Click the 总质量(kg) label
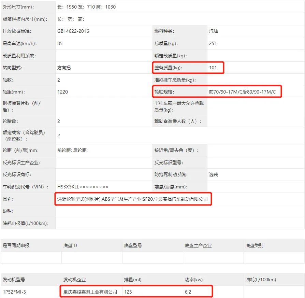Screen dimensions: 305x298 [166, 43]
